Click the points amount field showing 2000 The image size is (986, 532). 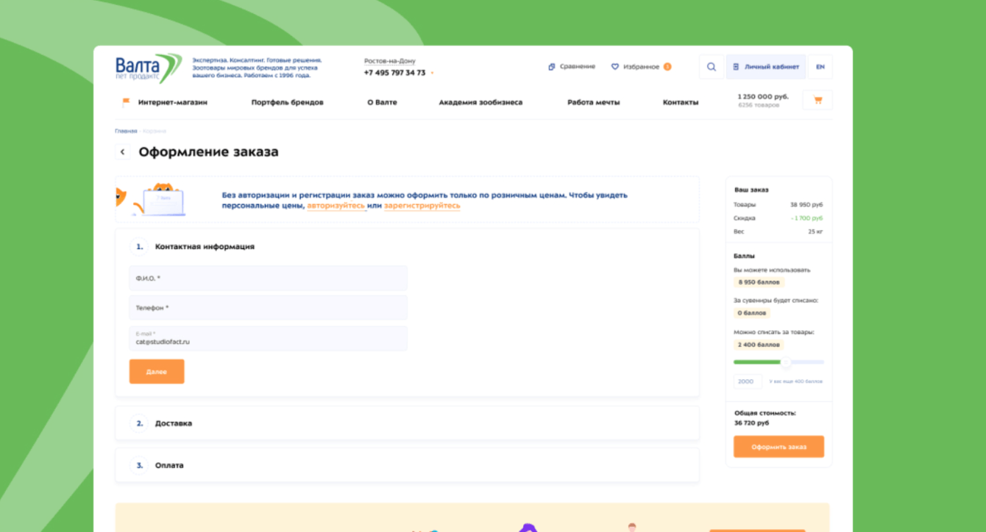click(748, 381)
